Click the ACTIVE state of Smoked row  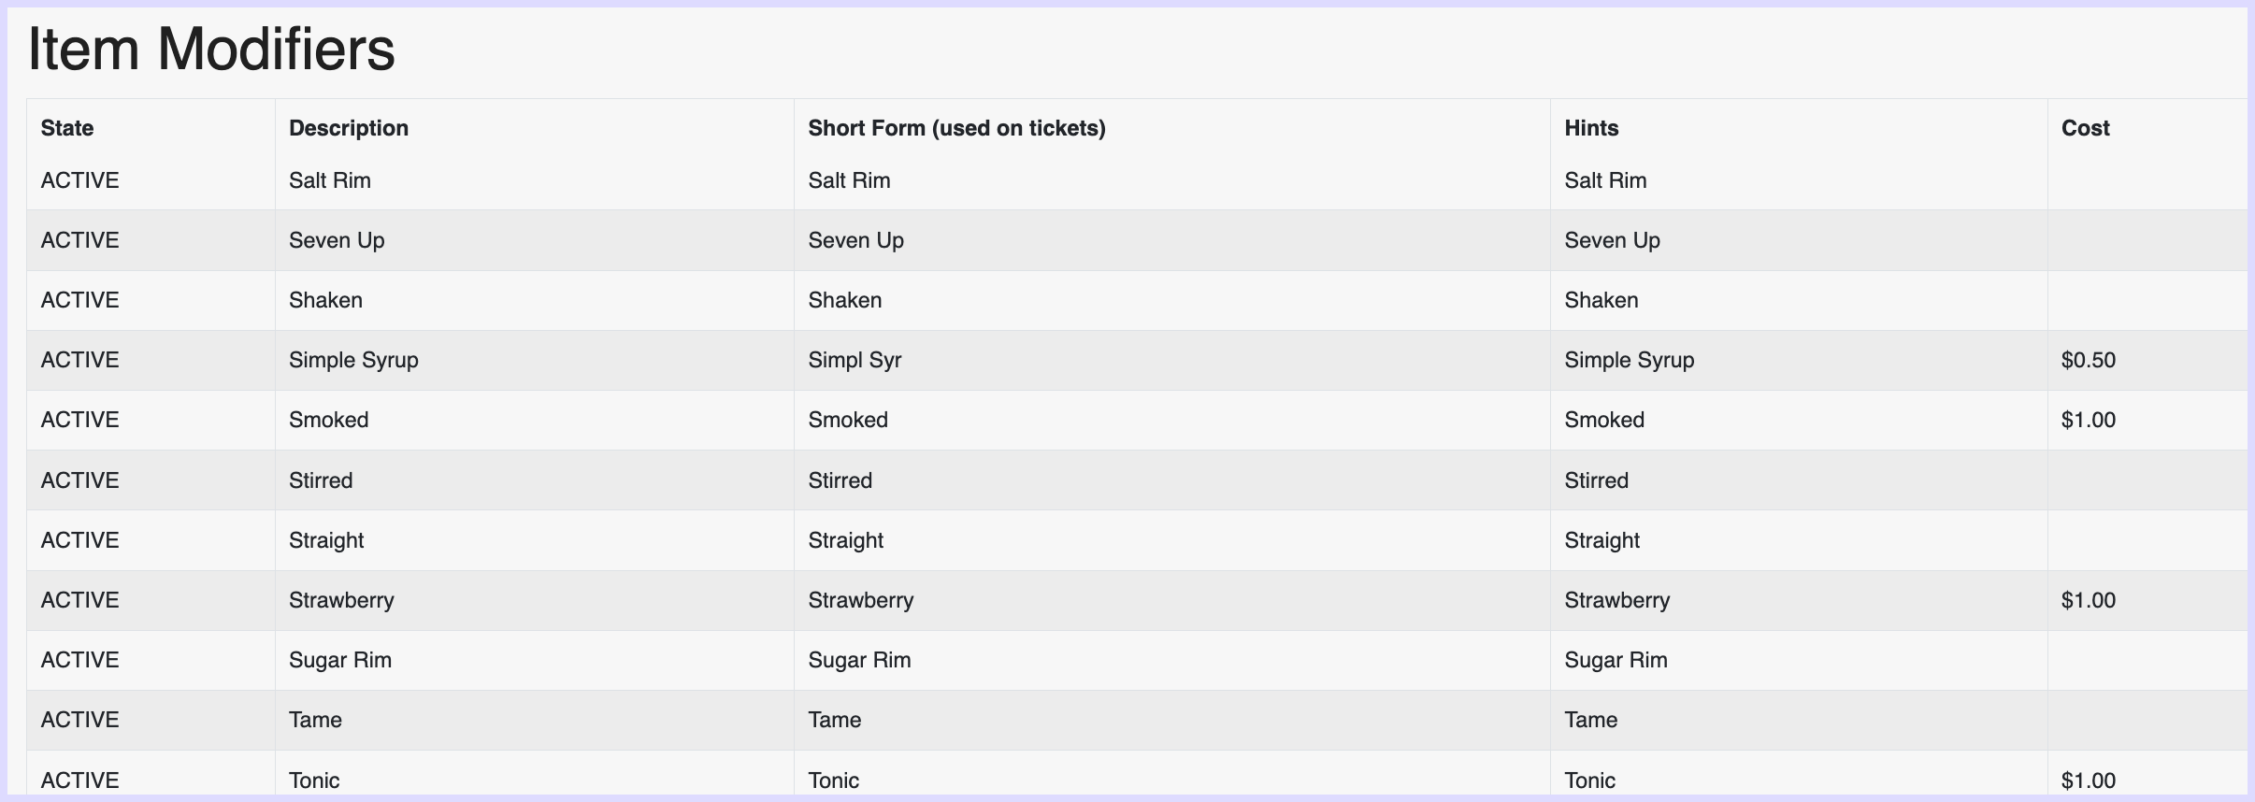(79, 420)
